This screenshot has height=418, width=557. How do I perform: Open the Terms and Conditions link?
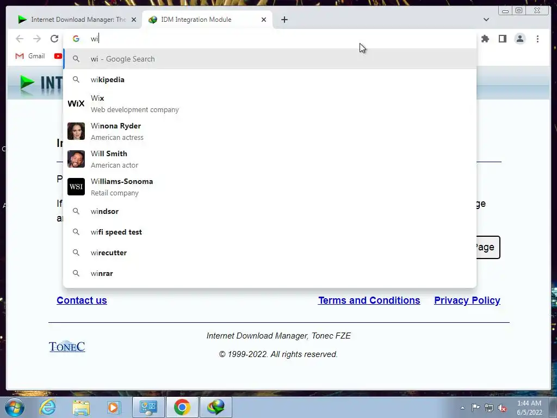point(369,300)
